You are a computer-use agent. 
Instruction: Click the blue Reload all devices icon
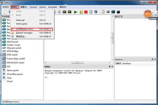(x=91, y=12)
